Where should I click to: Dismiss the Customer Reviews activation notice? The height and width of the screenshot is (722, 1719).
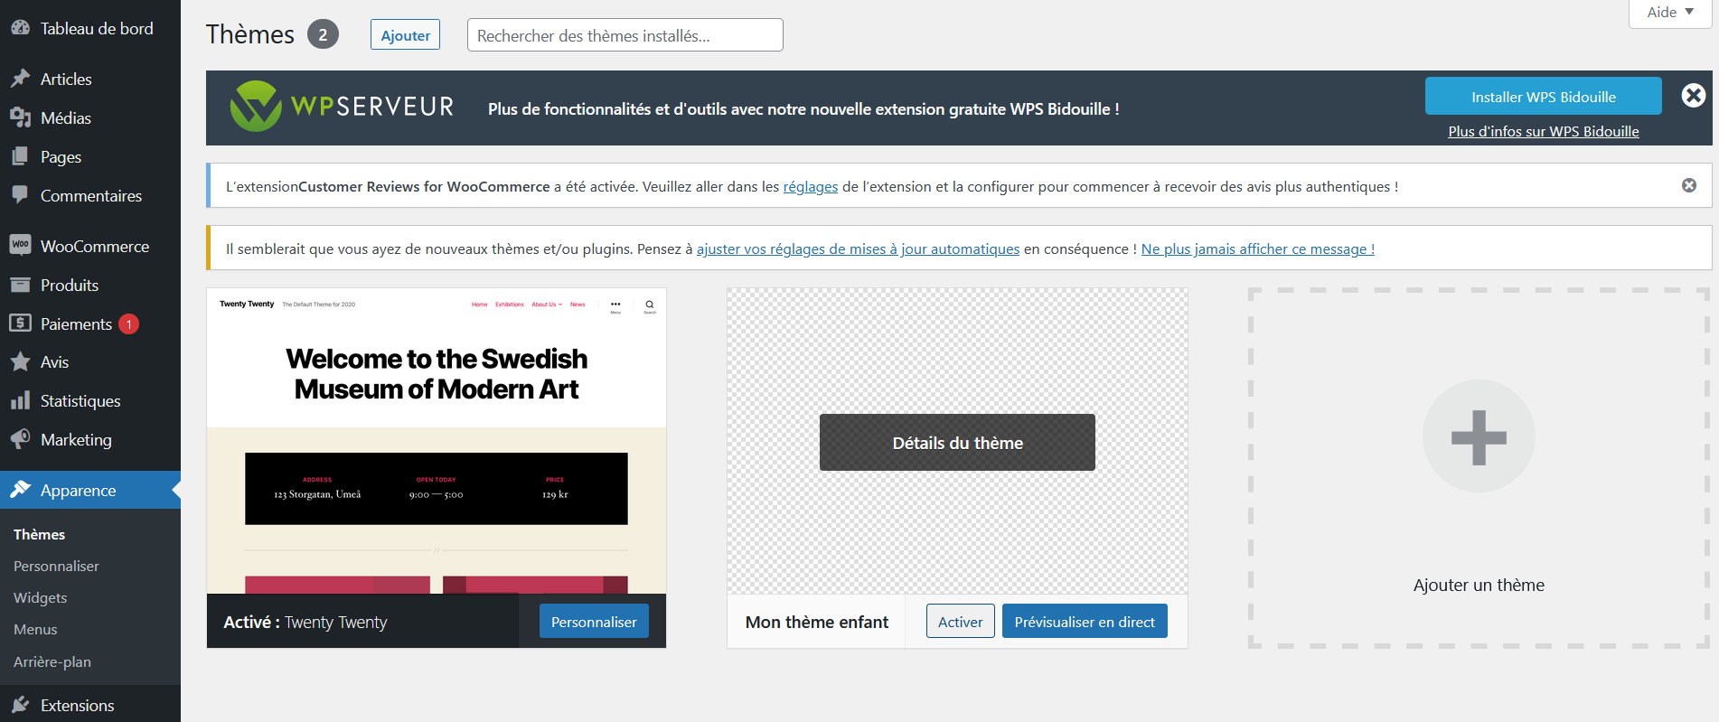1689,185
